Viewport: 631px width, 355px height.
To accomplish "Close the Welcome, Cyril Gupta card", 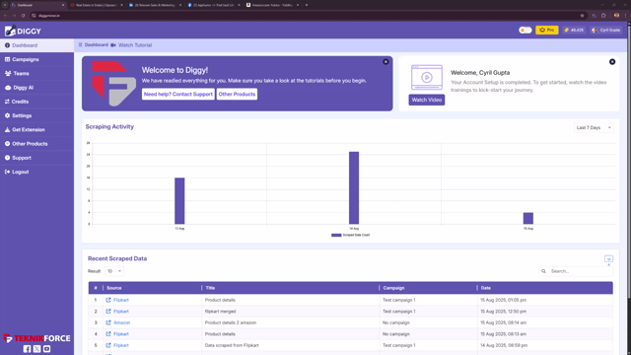I will point(612,62).
